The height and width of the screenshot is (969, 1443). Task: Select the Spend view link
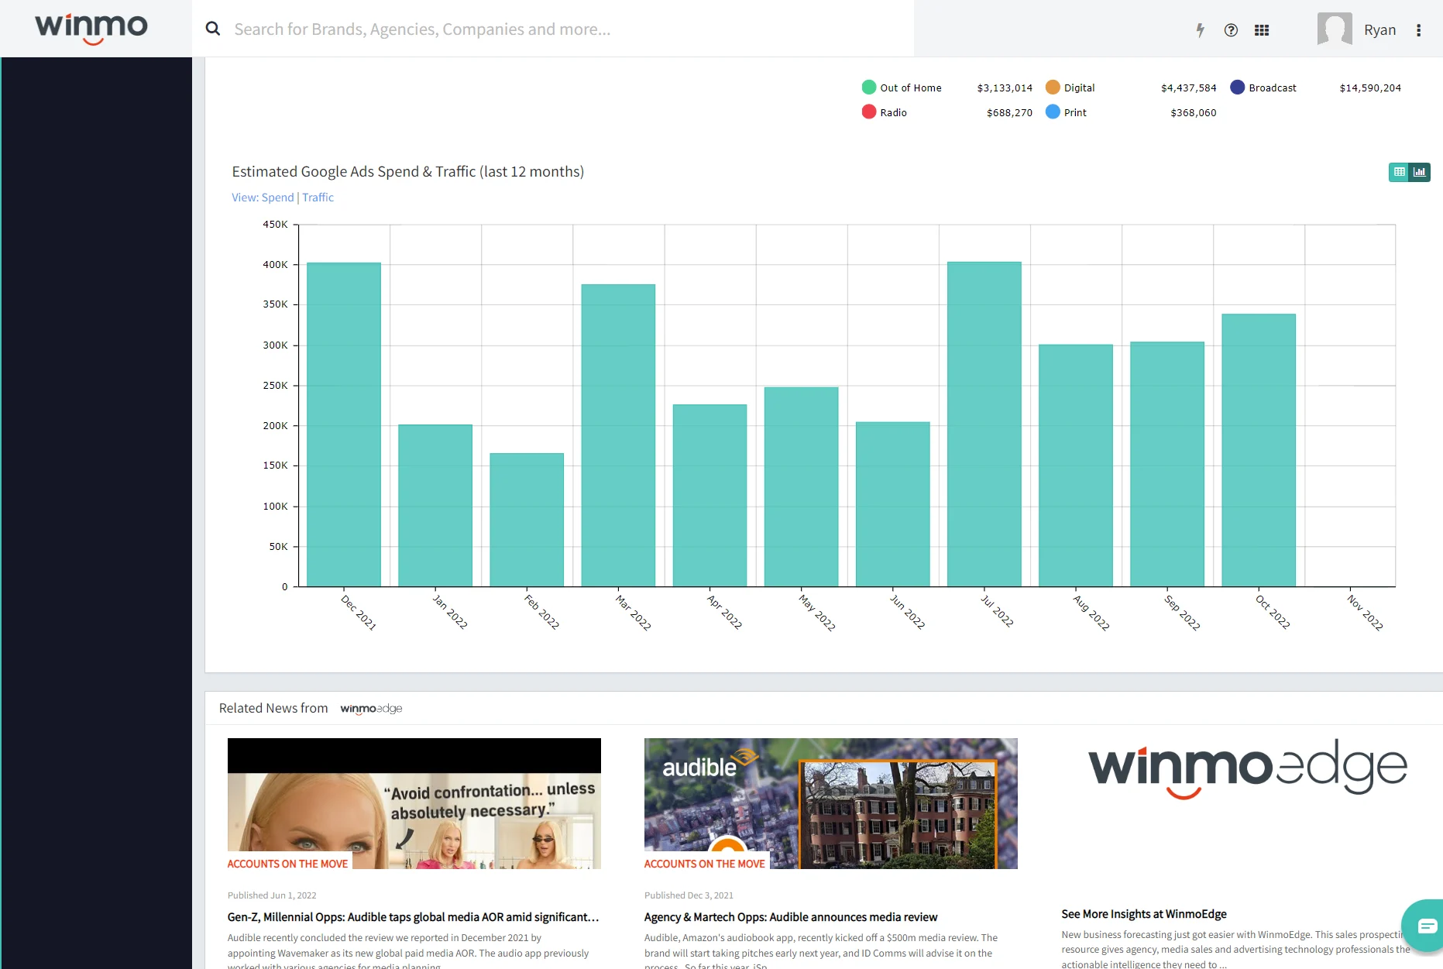[277, 198]
